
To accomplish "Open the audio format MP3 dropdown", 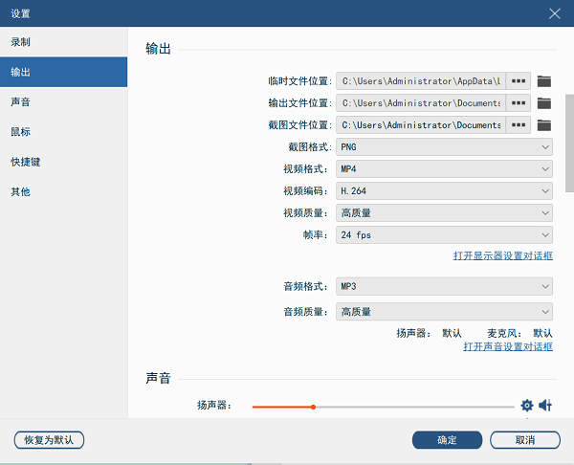I will pyautogui.click(x=444, y=287).
